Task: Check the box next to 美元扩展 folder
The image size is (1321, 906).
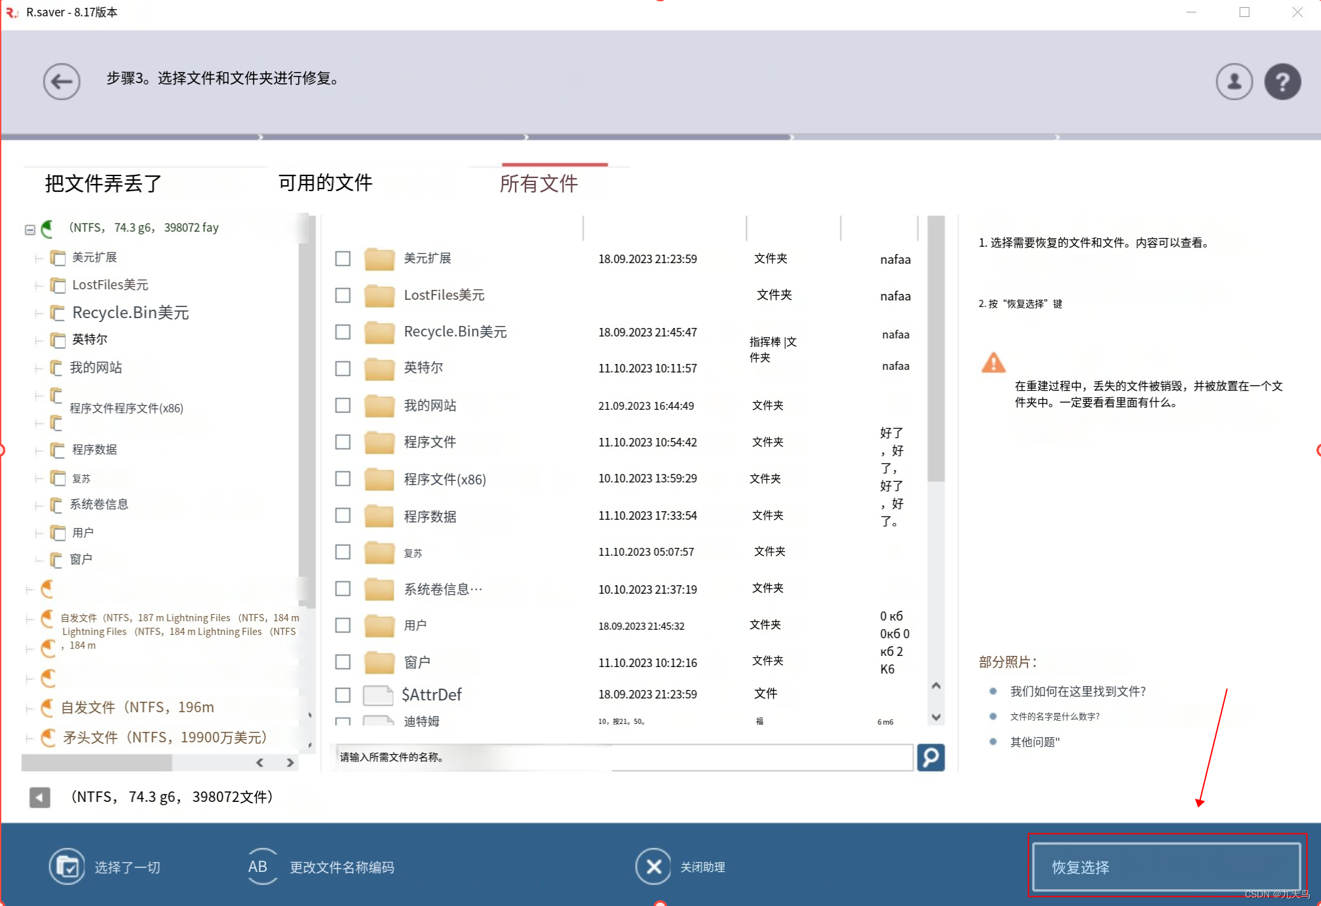Action: (343, 259)
